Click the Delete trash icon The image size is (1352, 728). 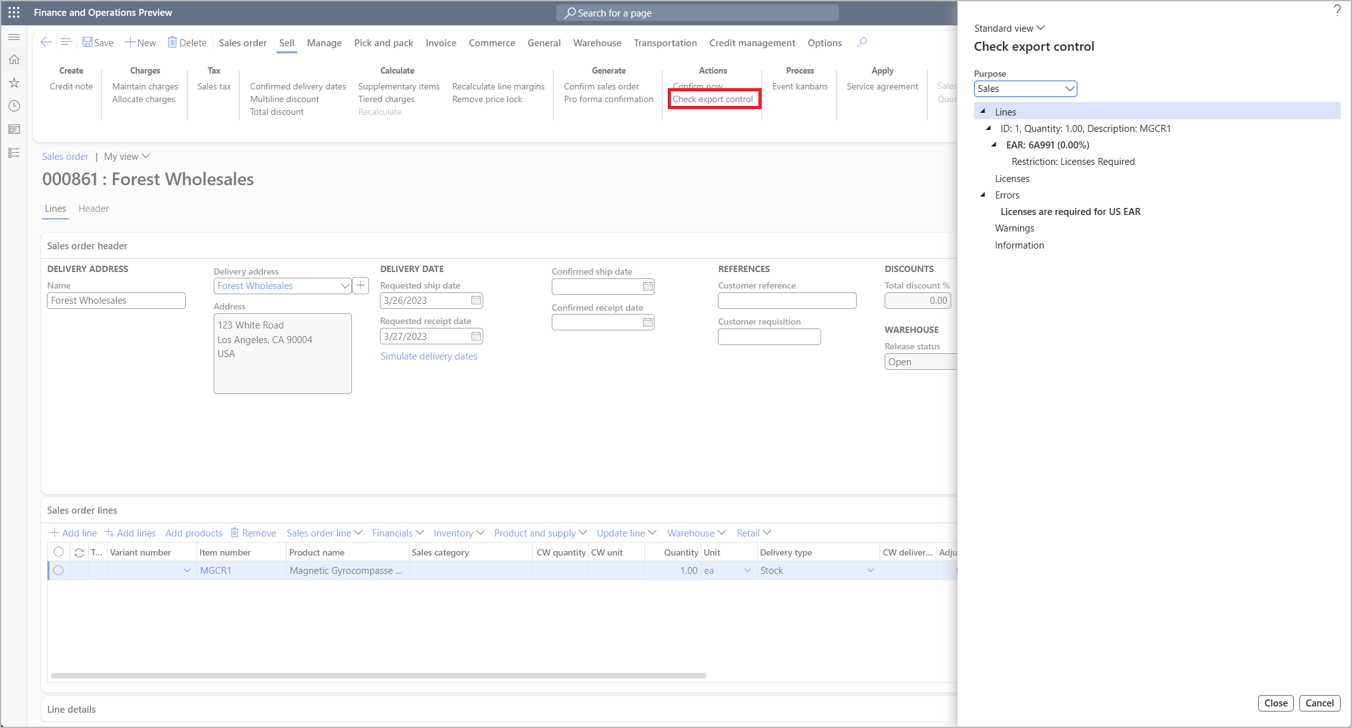click(x=171, y=42)
